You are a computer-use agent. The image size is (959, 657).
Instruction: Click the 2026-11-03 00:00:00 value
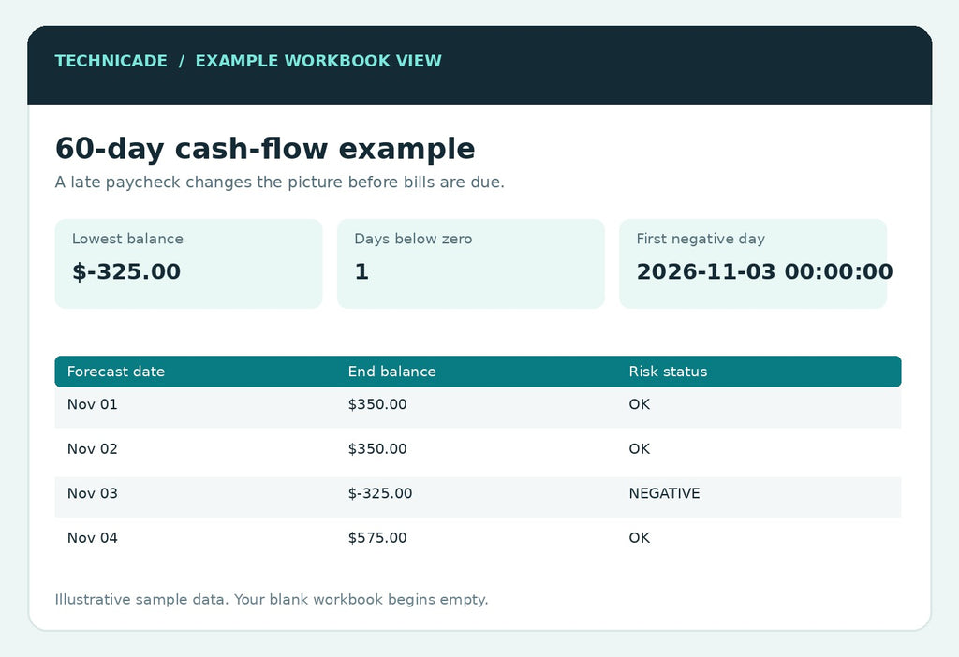(764, 271)
